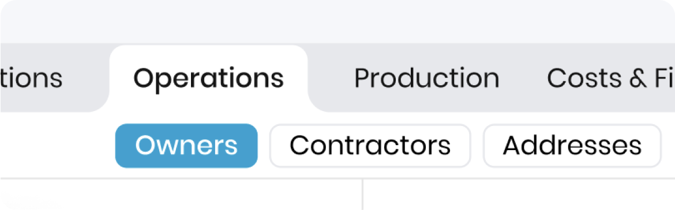Click the active white Operations tab

click(x=208, y=78)
